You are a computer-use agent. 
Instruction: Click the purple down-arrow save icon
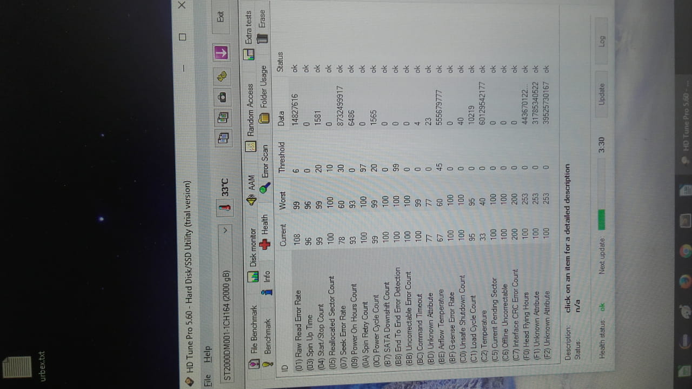222,53
